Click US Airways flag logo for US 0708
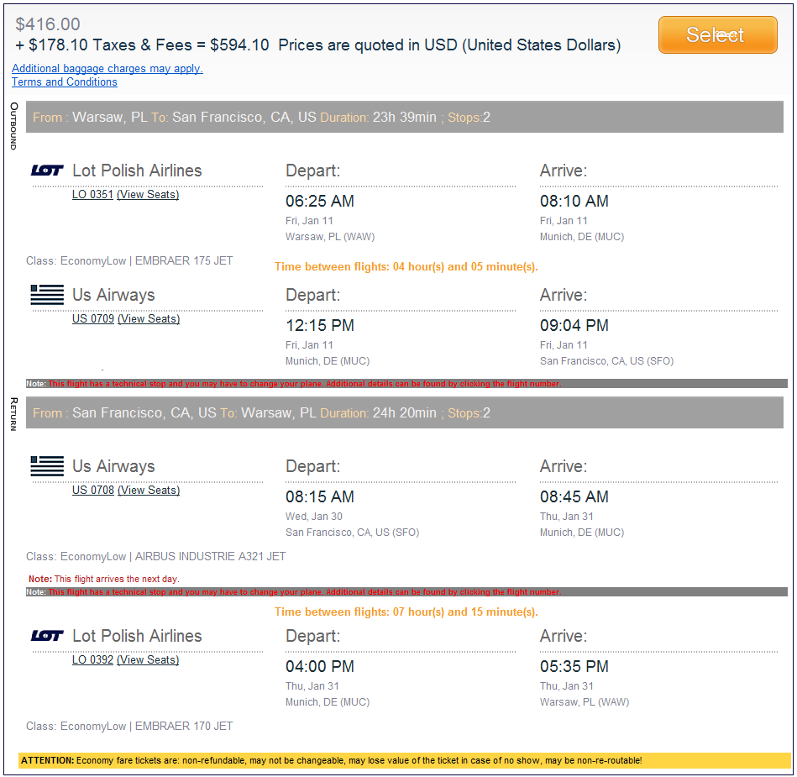 point(47,466)
